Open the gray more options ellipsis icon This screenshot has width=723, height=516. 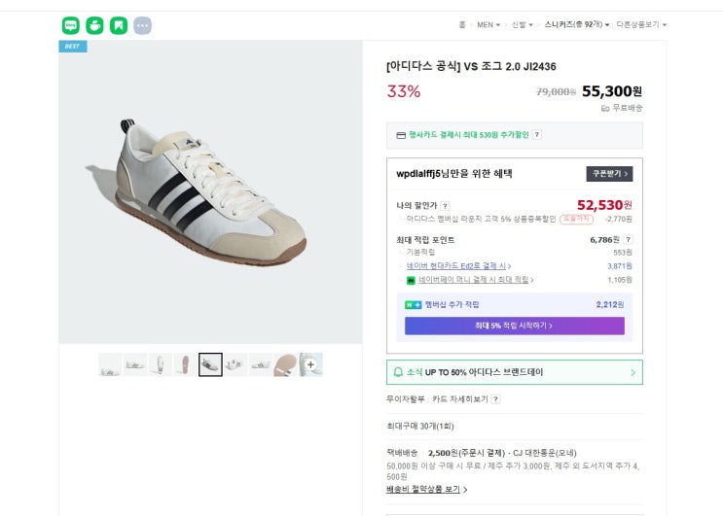142,25
